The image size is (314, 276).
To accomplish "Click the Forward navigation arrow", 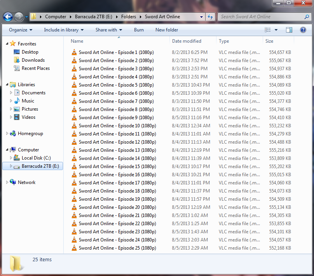I will click(19, 17).
